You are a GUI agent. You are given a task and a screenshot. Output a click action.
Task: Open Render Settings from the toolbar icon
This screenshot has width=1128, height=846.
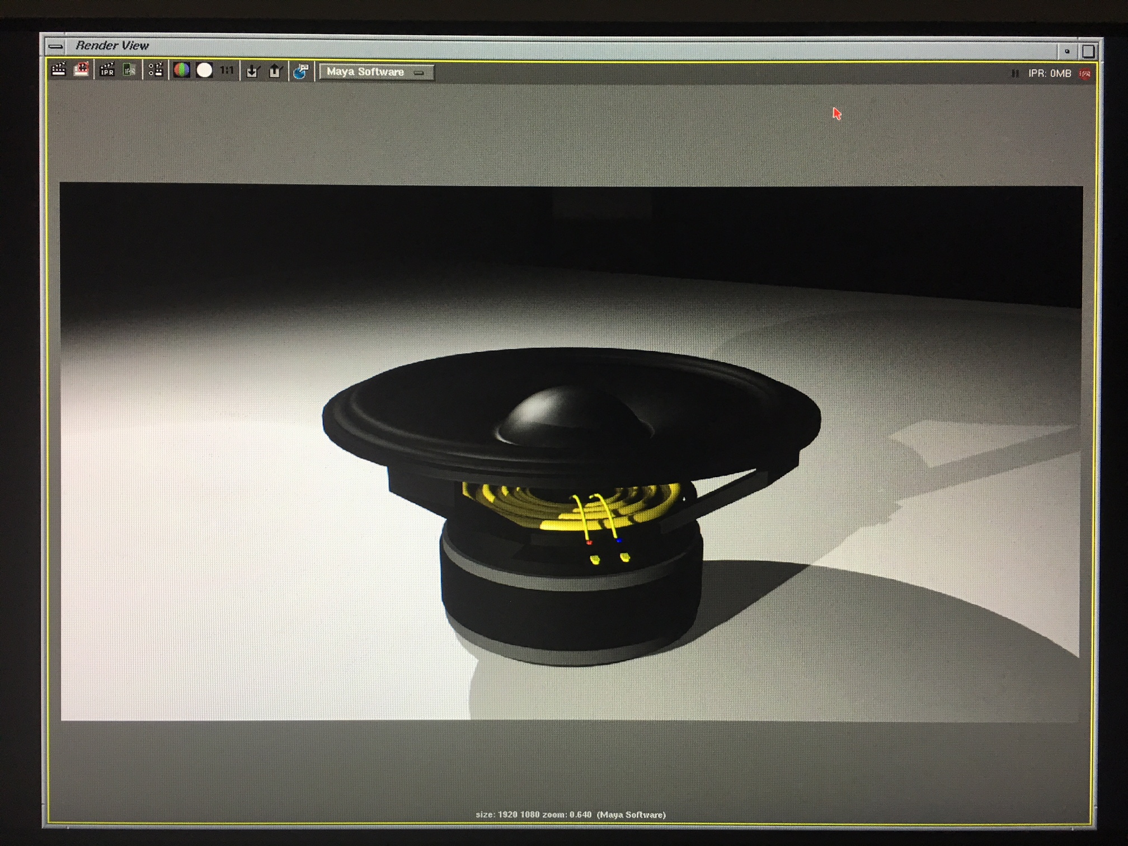pyautogui.click(x=156, y=70)
